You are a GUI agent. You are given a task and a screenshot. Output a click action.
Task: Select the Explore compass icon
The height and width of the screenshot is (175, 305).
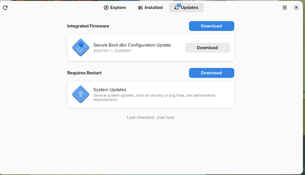click(106, 8)
